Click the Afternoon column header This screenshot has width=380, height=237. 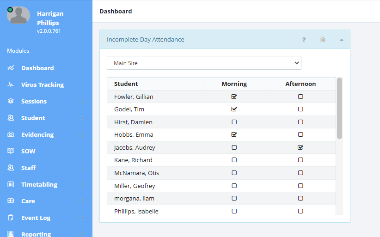pyautogui.click(x=300, y=84)
